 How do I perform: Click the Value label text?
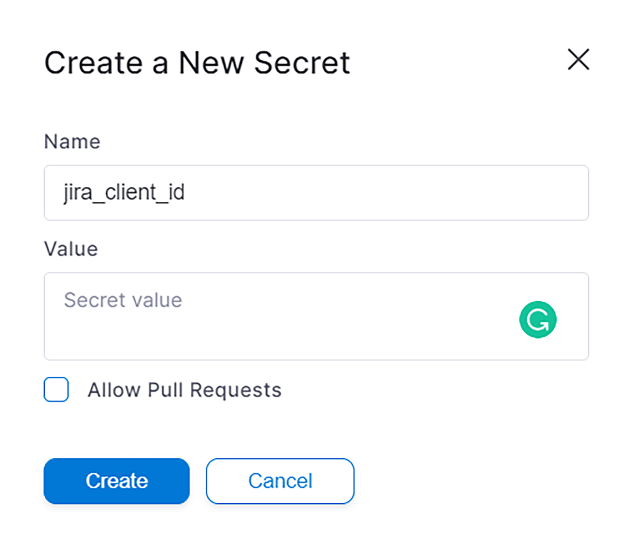coord(71,248)
